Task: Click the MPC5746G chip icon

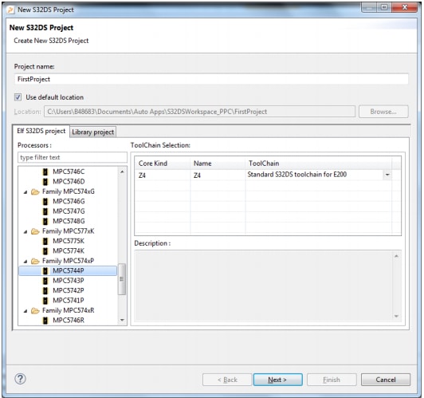Action: 45,201
